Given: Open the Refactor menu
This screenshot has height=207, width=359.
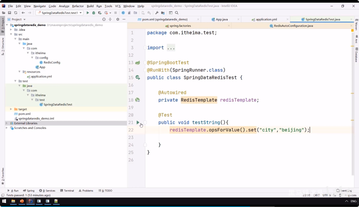Looking at the screenshot, I should pos(78,6).
